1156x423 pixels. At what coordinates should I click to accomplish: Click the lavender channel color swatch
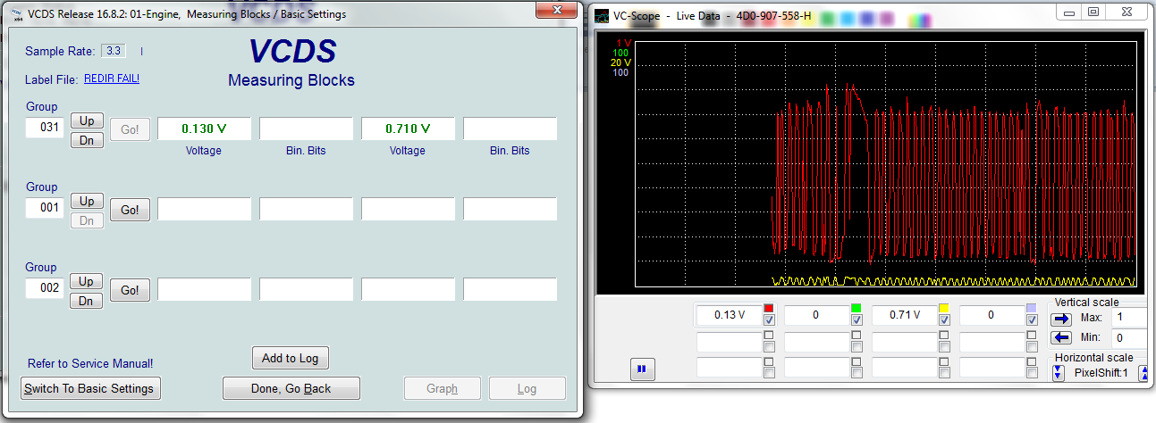1032,308
